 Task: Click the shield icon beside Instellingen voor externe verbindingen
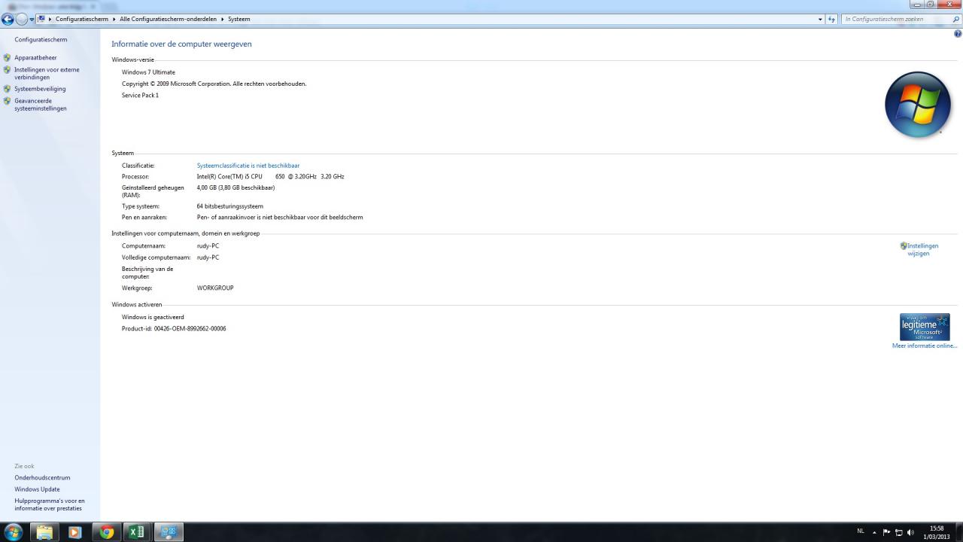click(8, 70)
